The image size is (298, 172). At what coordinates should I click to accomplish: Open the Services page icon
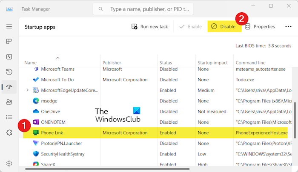[x=9, y=132]
